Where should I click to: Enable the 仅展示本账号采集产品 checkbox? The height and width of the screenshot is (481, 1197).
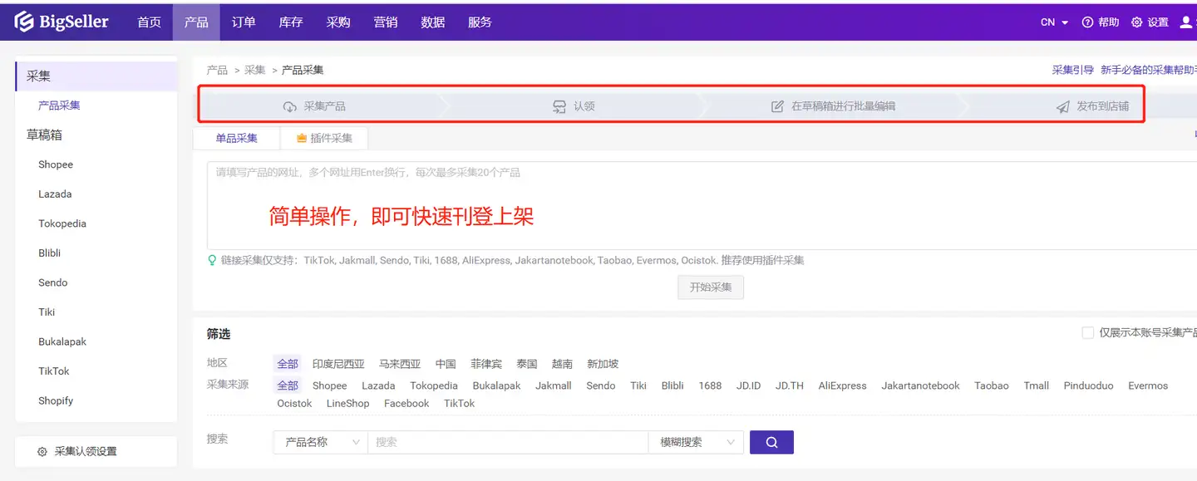click(1087, 332)
